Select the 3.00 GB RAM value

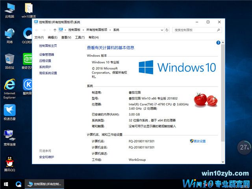[134, 115]
